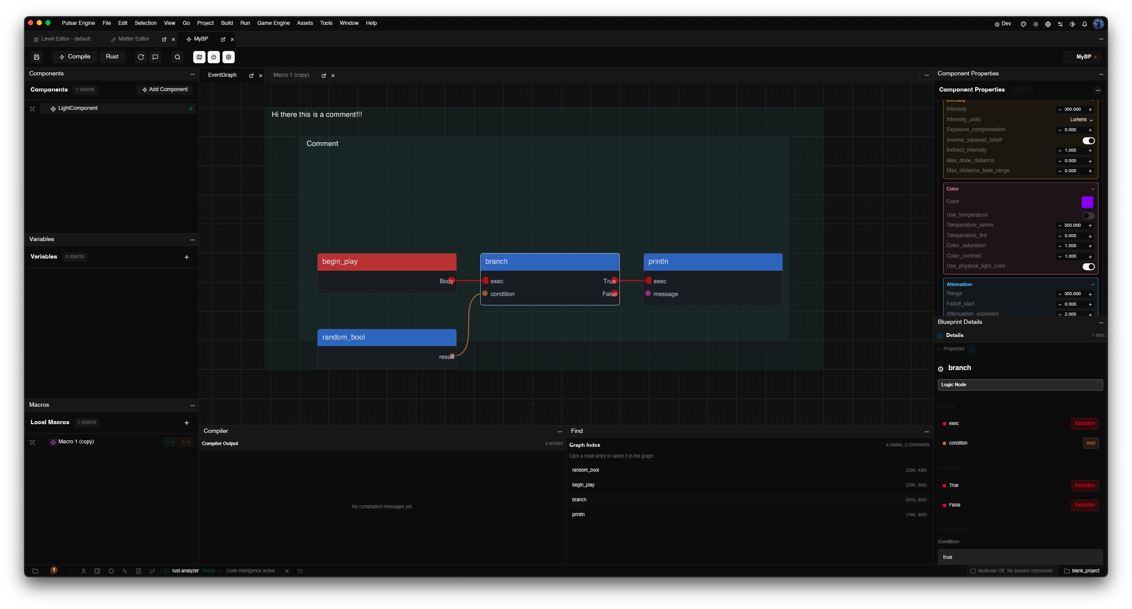The height and width of the screenshot is (609, 1132).
Task: Switch to the Macro 1 (copy) graph tab
Action: pyautogui.click(x=291, y=75)
